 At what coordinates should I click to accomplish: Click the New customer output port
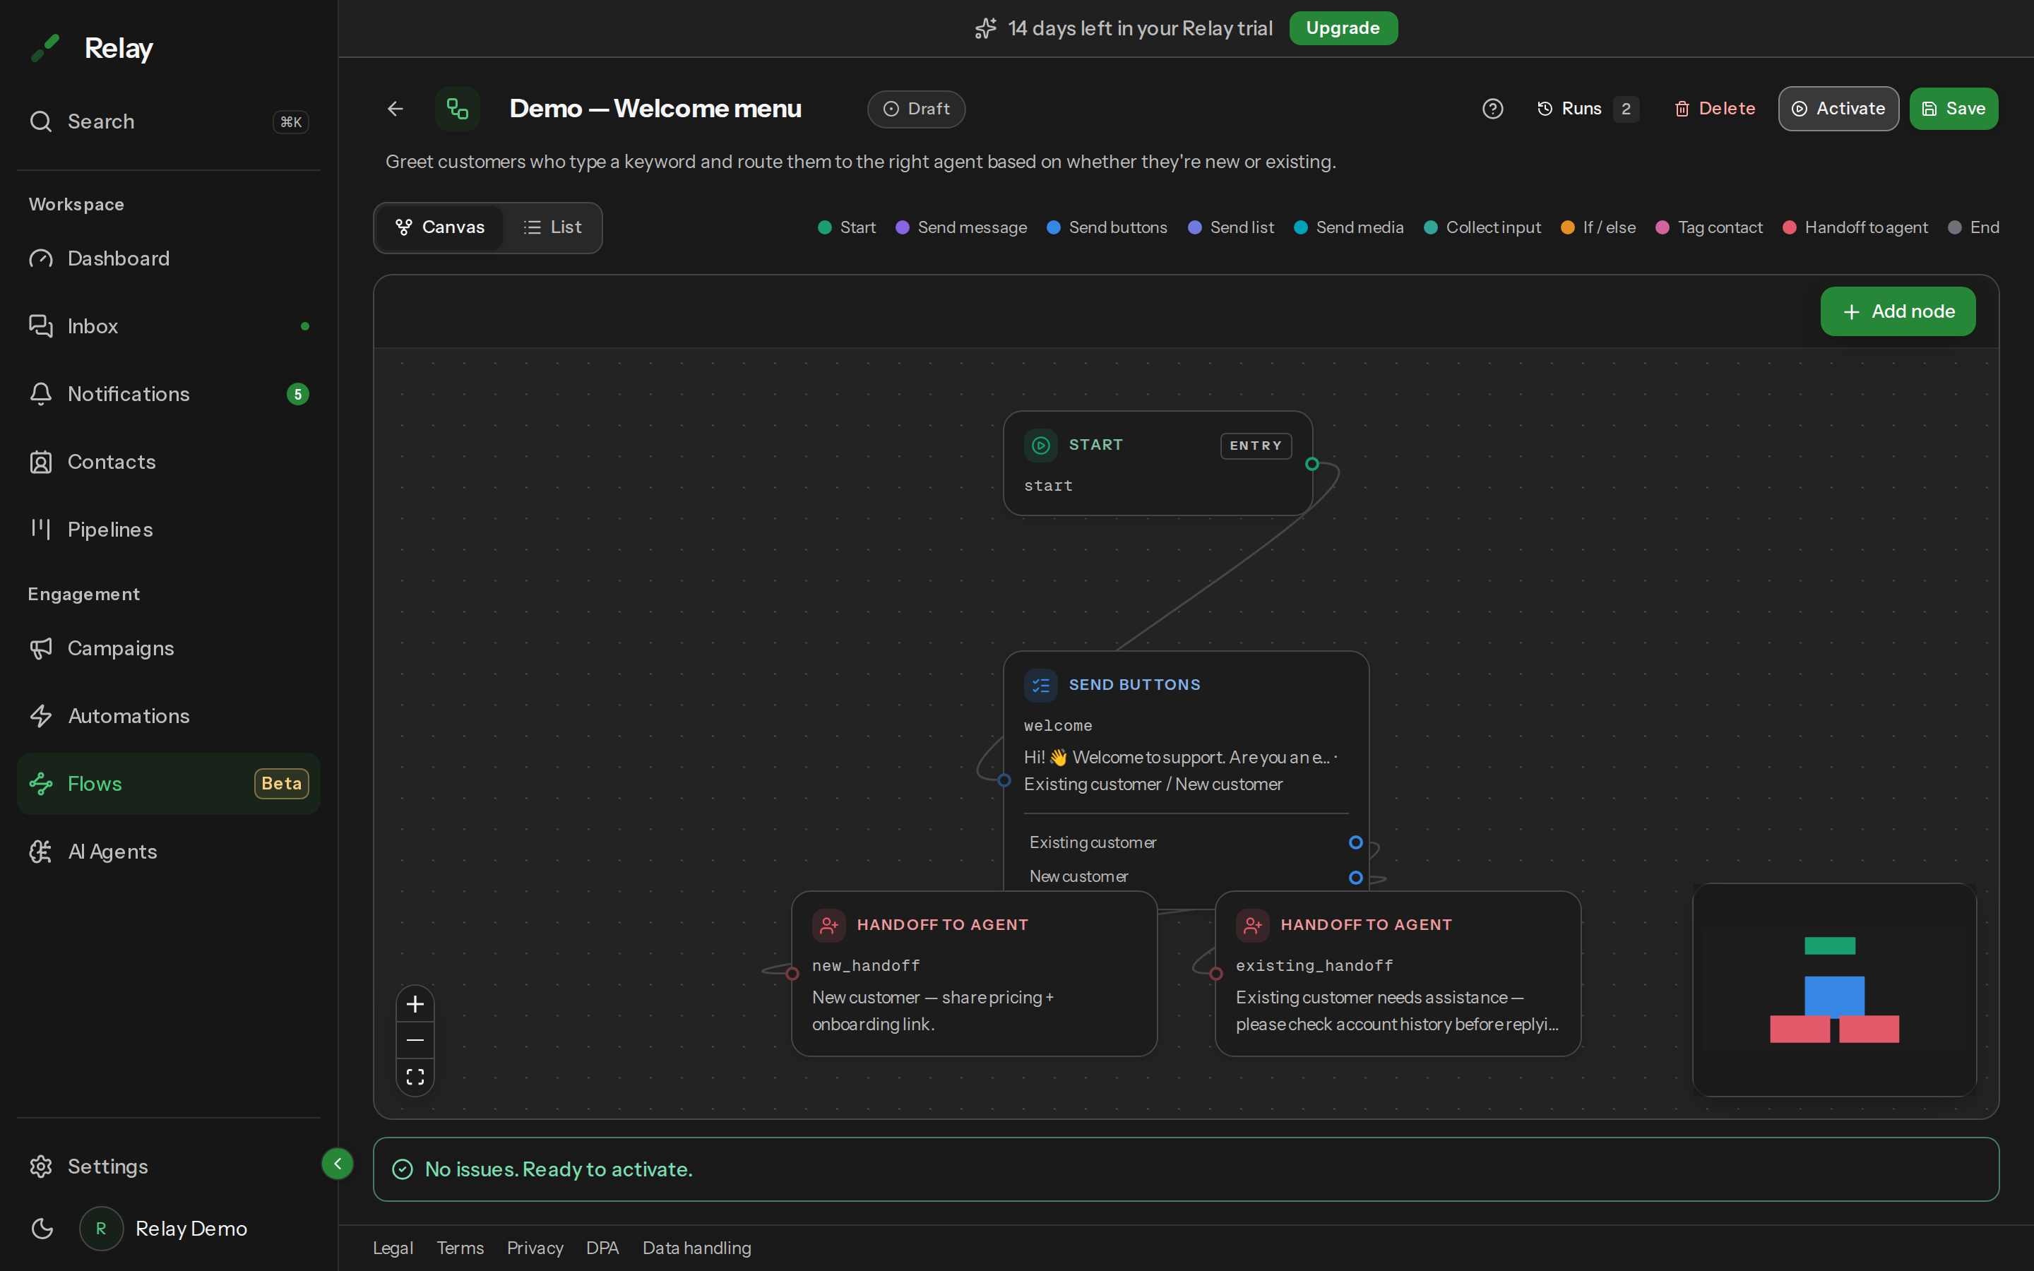point(1356,878)
